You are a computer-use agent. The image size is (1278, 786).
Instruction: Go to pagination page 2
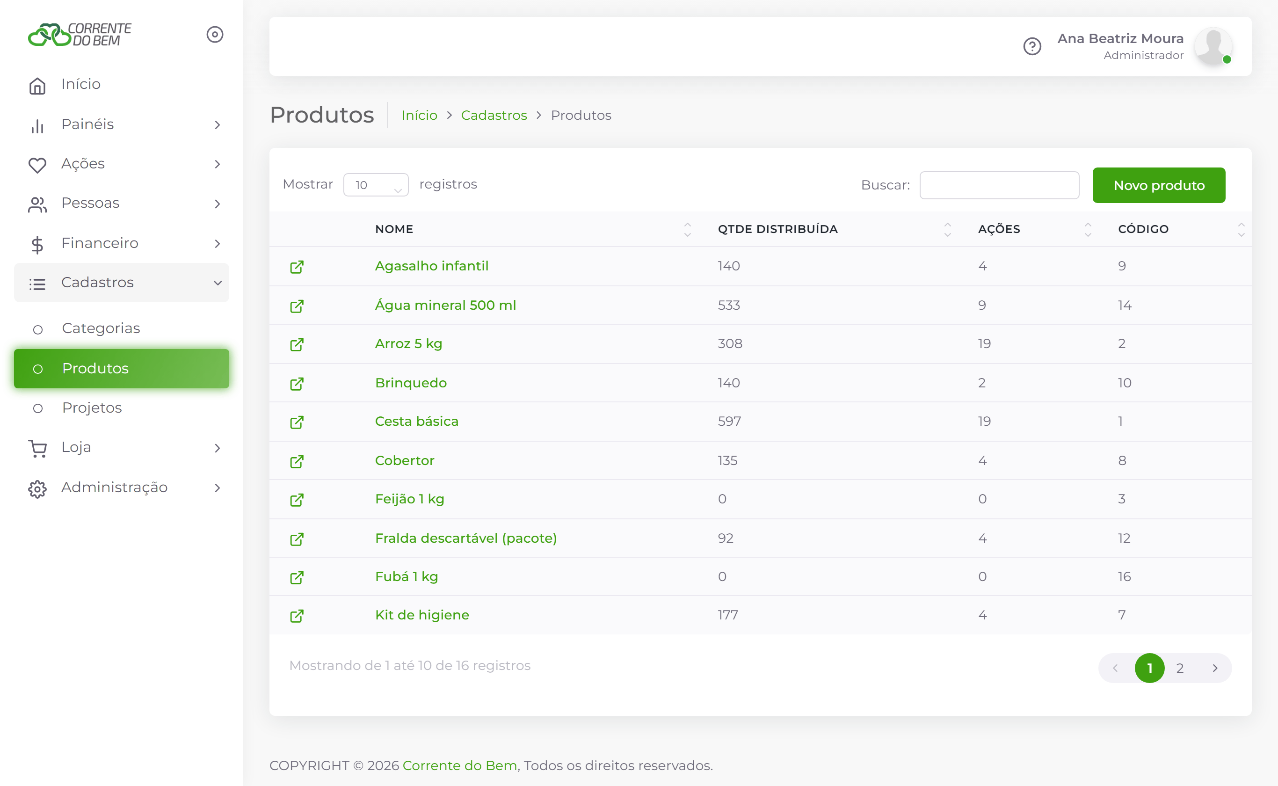pos(1180,668)
